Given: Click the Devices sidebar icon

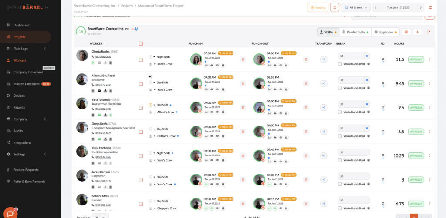Looking at the screenshot, I should tap(8, 96).
